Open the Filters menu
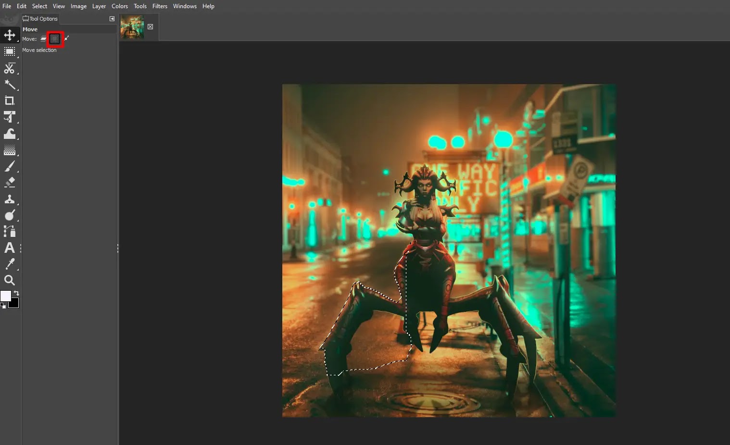Image resolution: width=730 pixels, height=445 pixels. click(x=160, y=6)
